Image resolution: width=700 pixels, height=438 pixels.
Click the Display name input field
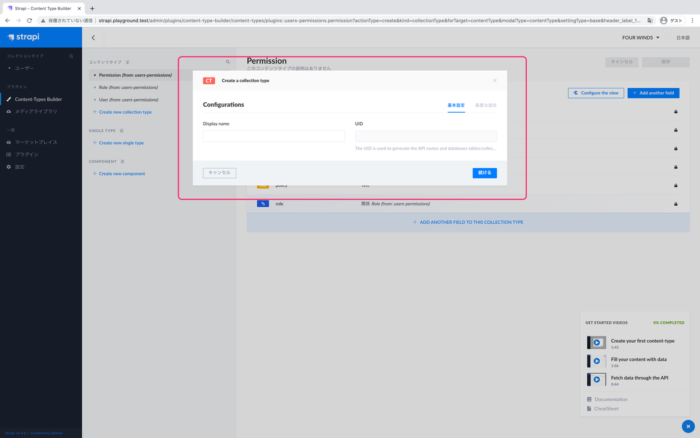(x=274, y=136)
